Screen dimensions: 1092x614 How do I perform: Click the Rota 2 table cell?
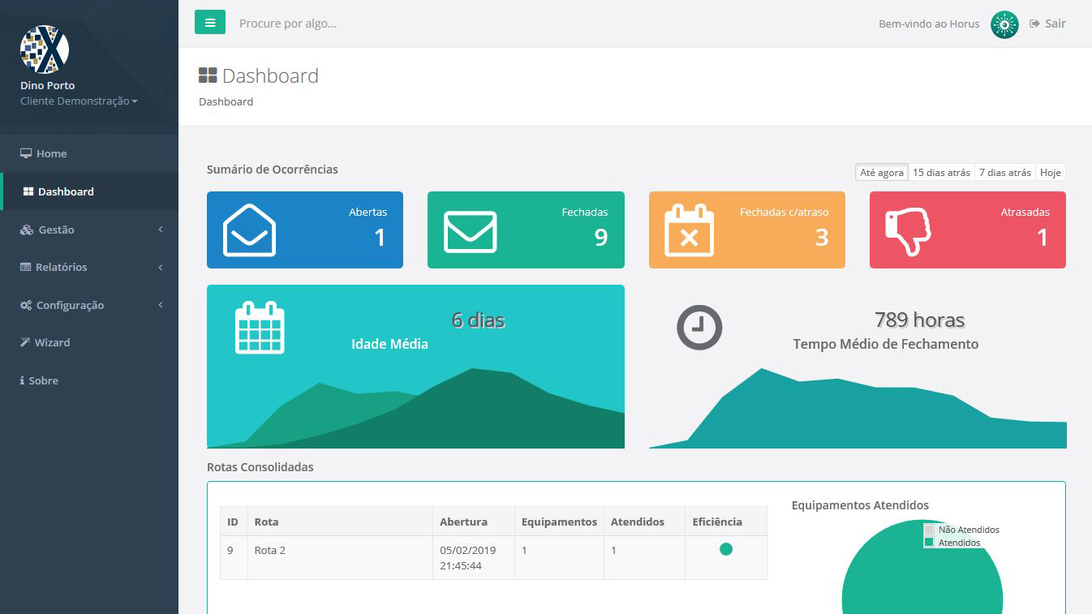pyautogui.click(x=340, y=557)
